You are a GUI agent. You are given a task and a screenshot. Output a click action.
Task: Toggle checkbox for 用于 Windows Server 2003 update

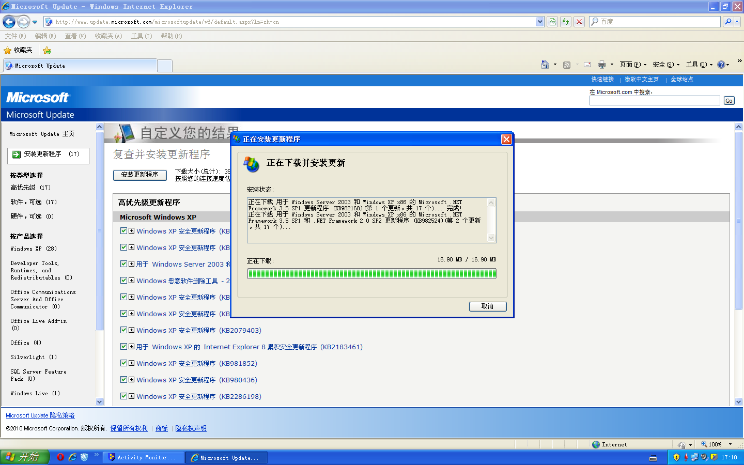123,264
